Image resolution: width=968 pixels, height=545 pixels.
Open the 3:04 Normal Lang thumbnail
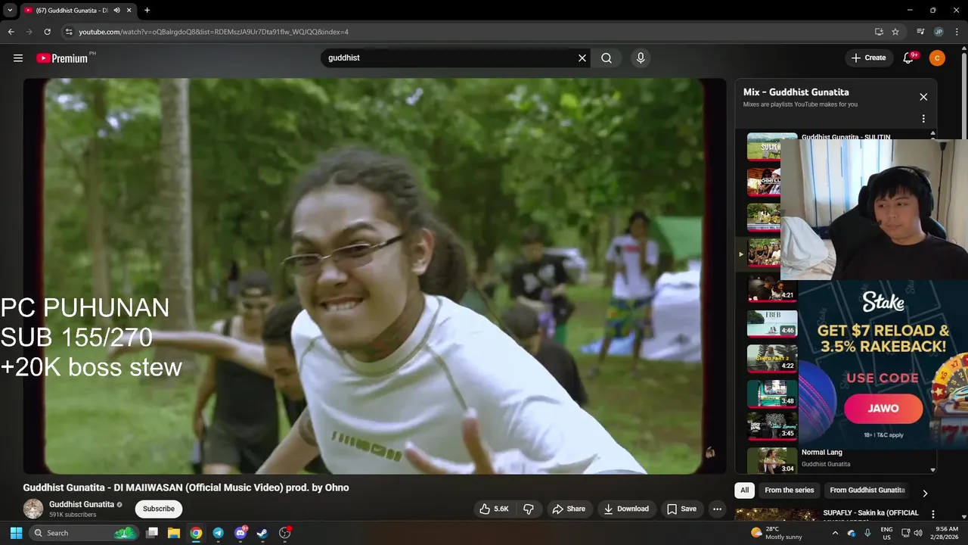point(772,461)
